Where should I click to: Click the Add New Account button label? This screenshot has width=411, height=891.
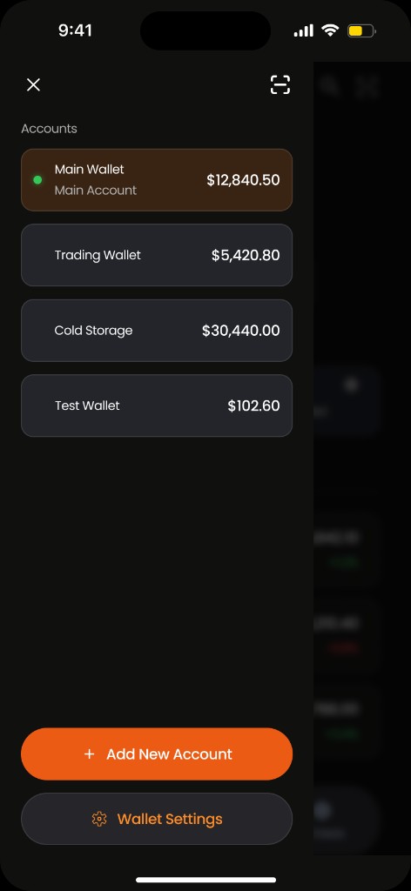170,754
